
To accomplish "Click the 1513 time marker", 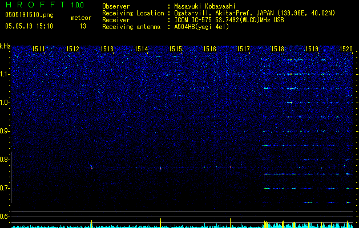I will [107, 48].
